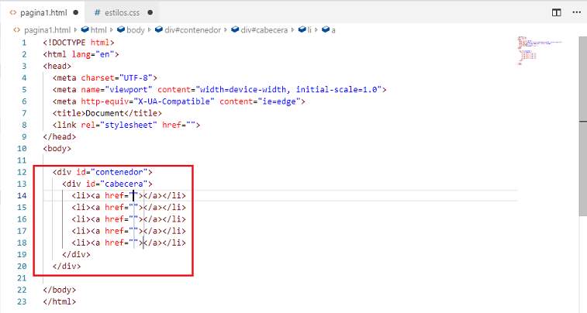Split the editor to the right
The height and width of the screenshot is (313, 587).
pyautogui.click(x=556, y=12)
